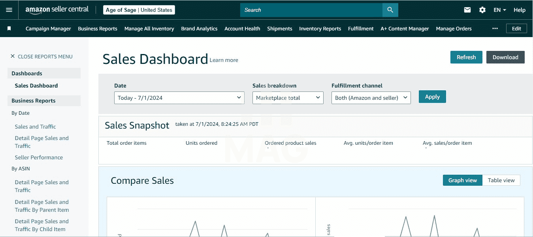
Task: Click the Units ordered label
Action: (x=202, y=143)
